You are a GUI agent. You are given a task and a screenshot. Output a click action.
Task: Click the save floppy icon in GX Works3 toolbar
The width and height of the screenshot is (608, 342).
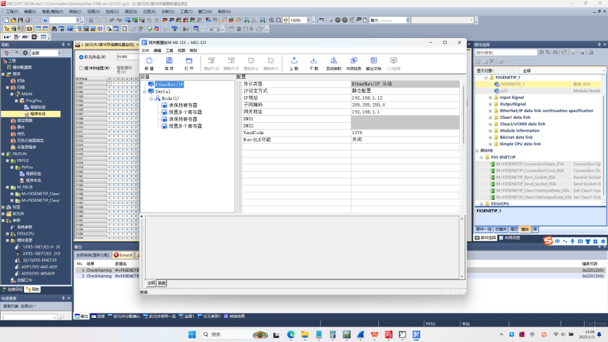tap(21, 20)
